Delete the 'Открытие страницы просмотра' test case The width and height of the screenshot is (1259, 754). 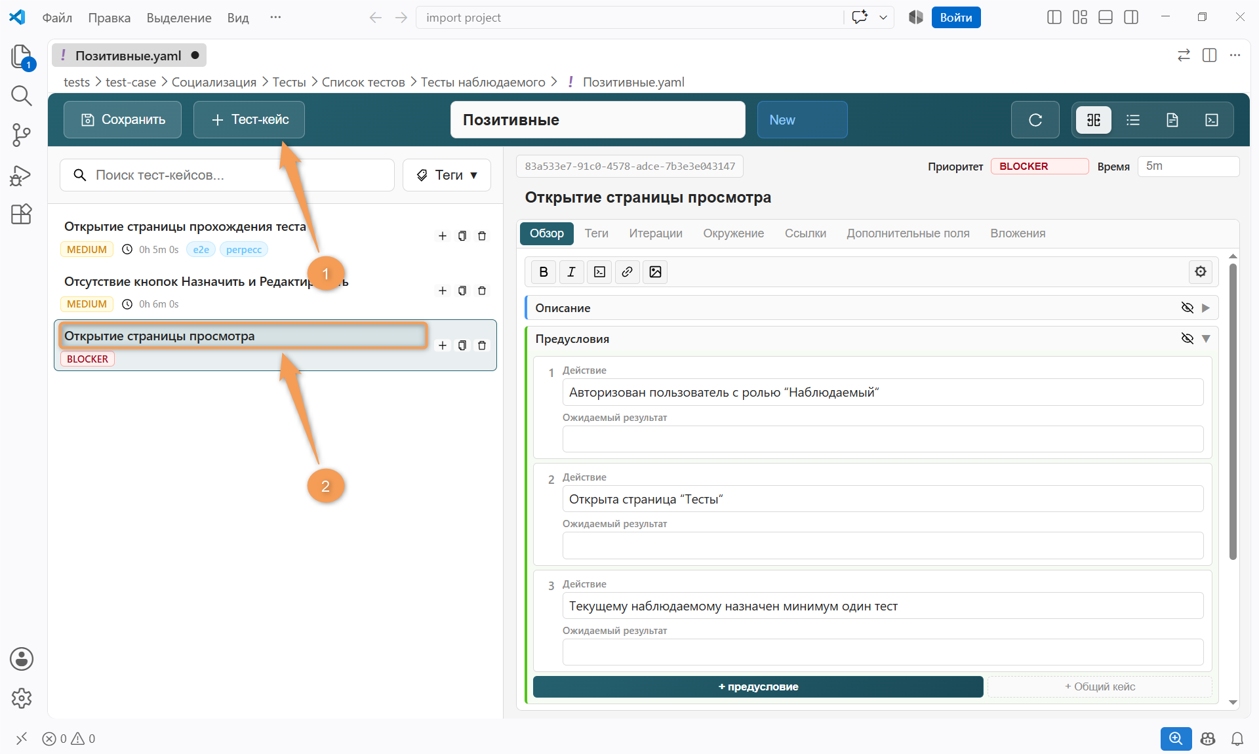click(x=482, y=346)
